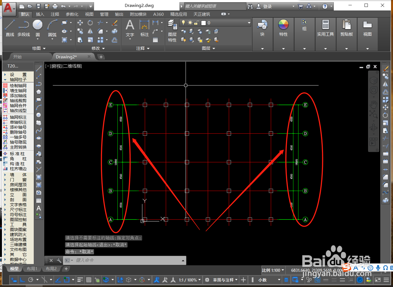Toggle layer 0 freeze sun icon
This screenshot has width=393, height=287.
click(x=190, y=23)
